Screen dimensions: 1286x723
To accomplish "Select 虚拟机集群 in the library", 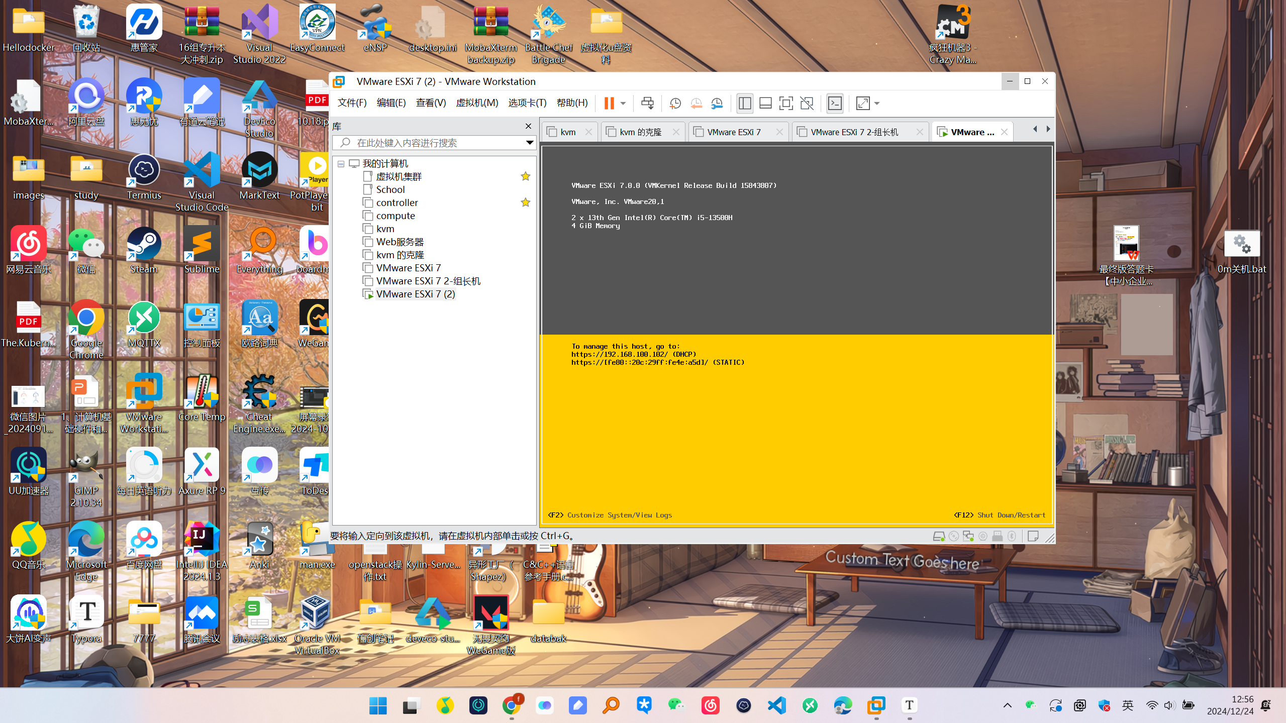I will [x=399, y=176].
